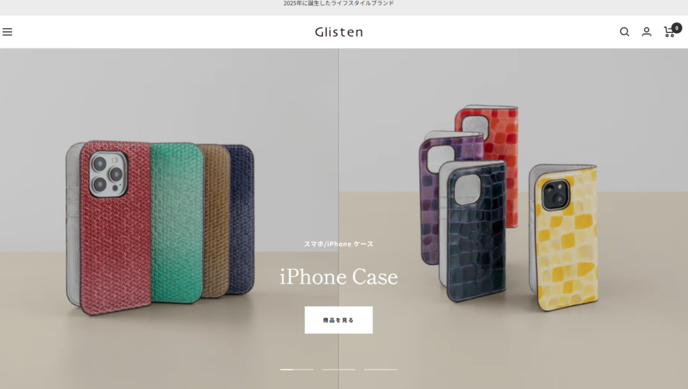Click the 商品を見る button
Screen dimensions: 688x389
pos(339,320)
